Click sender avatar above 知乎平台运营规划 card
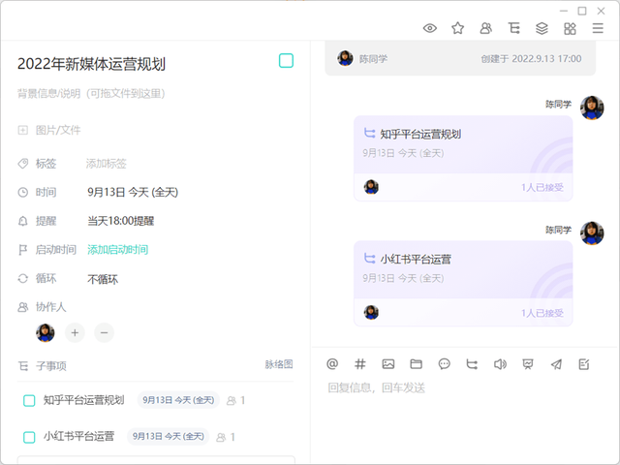Image resolution: width=620 pixels, height=465 pixels. (592, 108)
